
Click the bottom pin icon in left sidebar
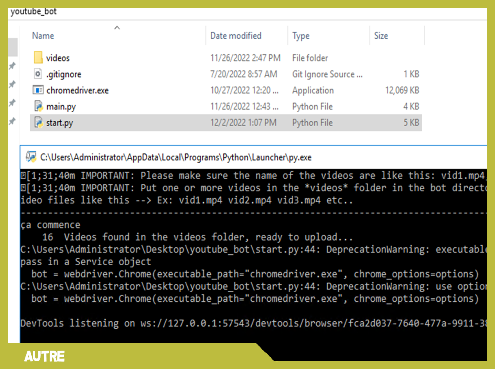13,121
